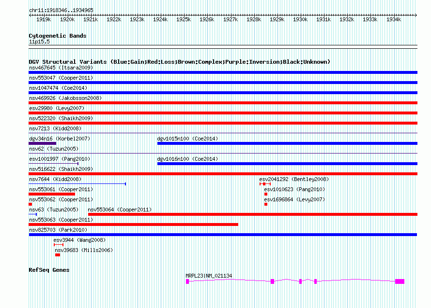Click the nsv469926 (Jakobsson2008) label

(x=65, y=98)
